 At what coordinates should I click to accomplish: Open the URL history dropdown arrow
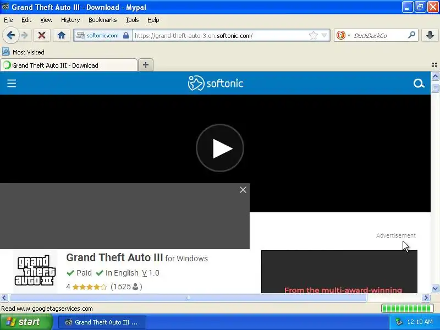tap(324, 35)
